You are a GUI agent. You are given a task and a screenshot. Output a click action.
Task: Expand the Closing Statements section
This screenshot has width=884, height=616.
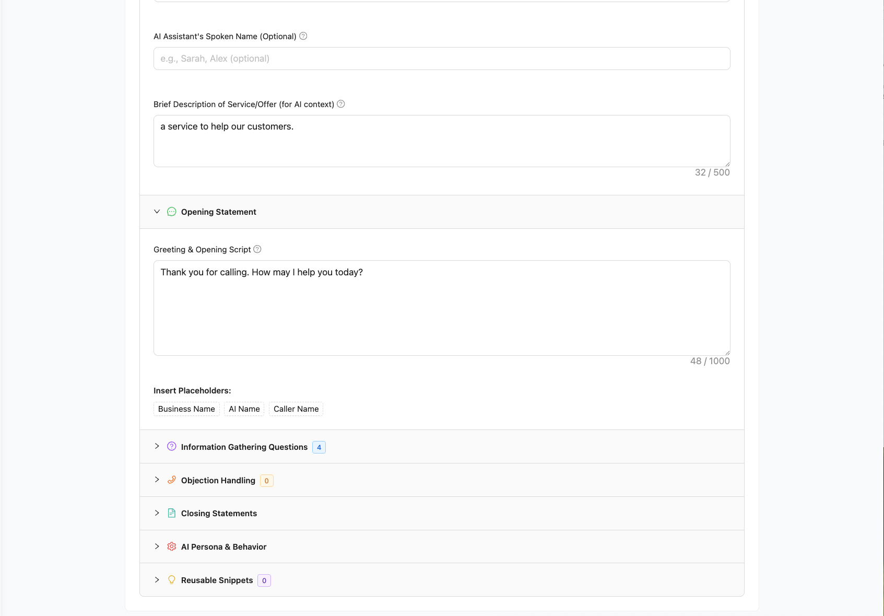click(x=157, y=513)
